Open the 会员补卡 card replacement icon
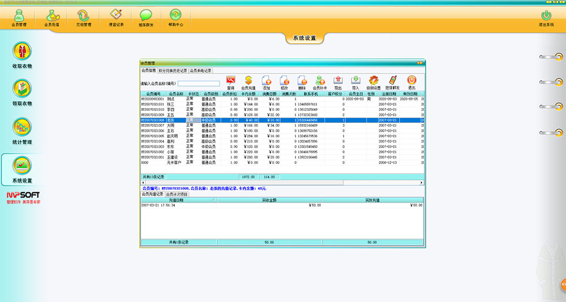The height and width of the screenshot is (302, 566). tap(320, 81)
